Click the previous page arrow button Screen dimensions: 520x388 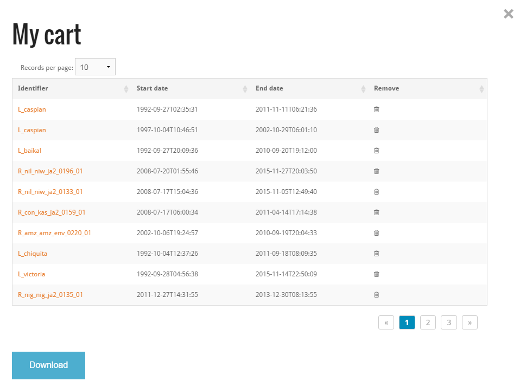tap(386, 323)
